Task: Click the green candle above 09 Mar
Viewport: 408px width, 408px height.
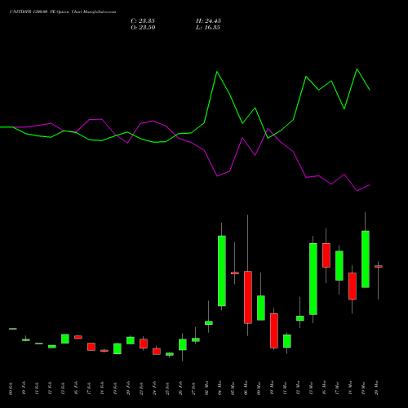Action: [261, 308]
